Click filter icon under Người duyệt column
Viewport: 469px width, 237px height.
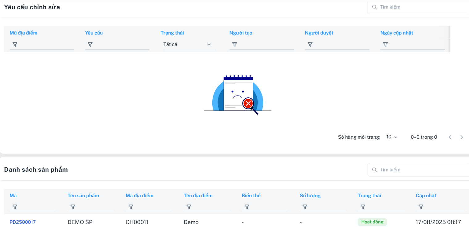[x=310, y=44]
